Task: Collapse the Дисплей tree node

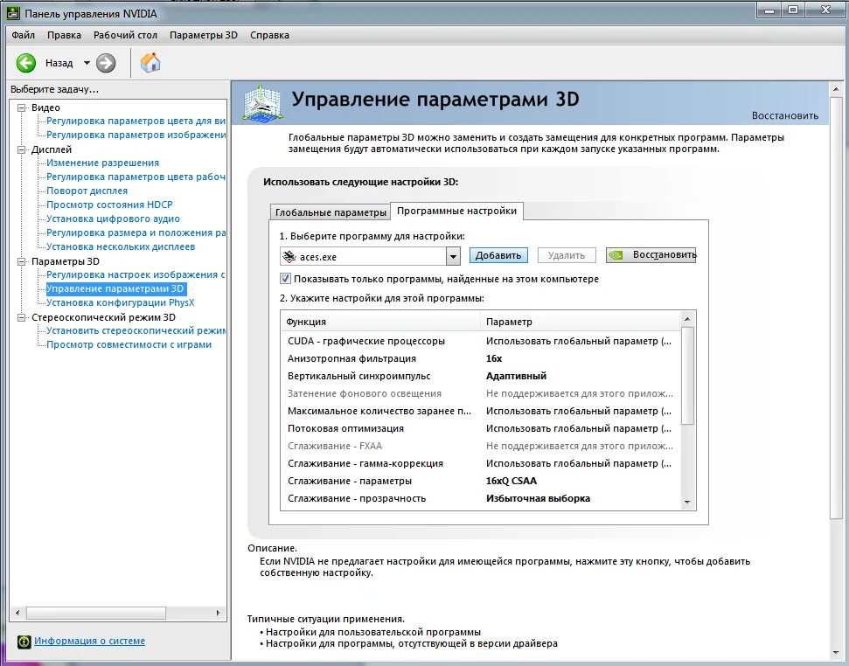Action: pyautogui.click(x=22, y=149)
